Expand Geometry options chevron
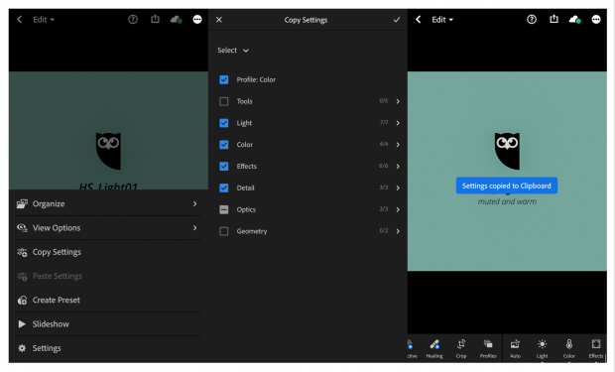 (x=398, y=231)
